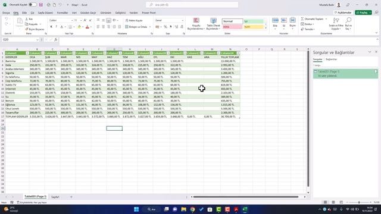Open the Column1 filter dropdown in header

point(27,53)
